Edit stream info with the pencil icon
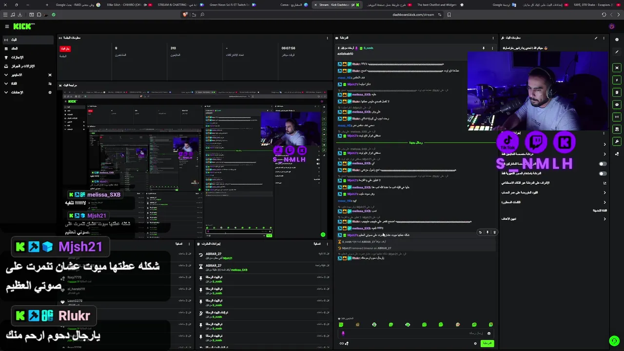Screen dimensions: 624x351 click(596, 38)
